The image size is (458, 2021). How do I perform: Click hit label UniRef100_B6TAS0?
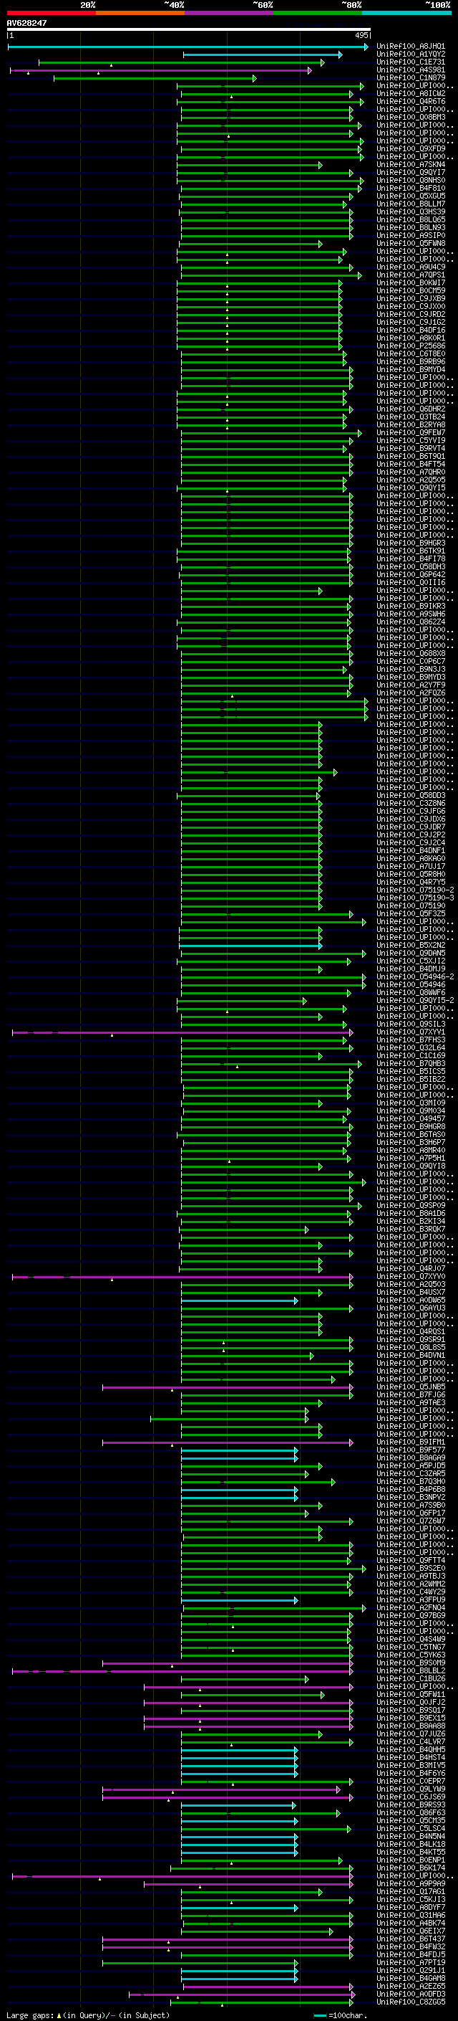tap(411, 1134)
